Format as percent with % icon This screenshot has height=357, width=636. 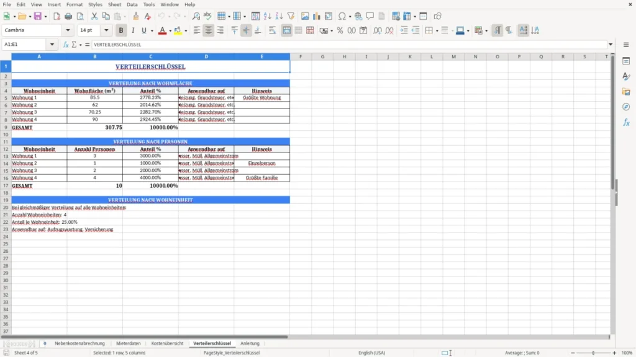[x=340, y=30]
